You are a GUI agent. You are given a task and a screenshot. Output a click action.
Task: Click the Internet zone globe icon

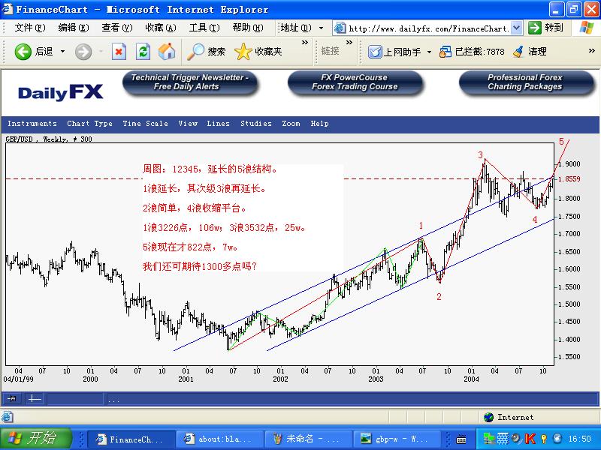coord(489,417)
